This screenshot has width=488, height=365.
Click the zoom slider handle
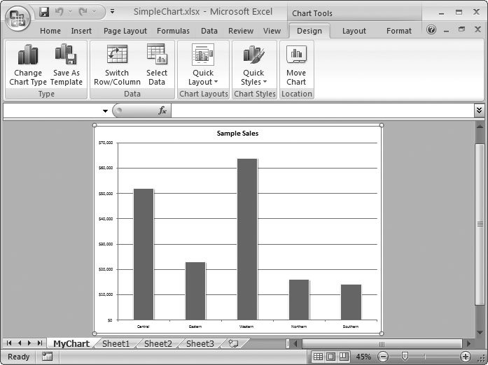pos(405,356)
